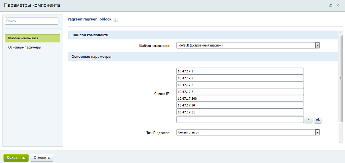Click the empty IP address input field
Image resolution: width=345 pixels, height=163 pixels.
tap(240, 120)
